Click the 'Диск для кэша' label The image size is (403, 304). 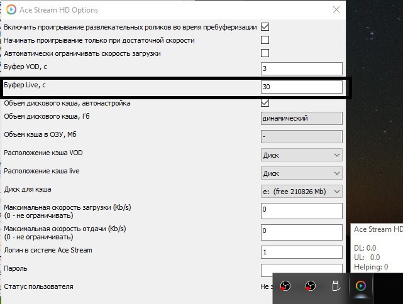pos(28,189)
